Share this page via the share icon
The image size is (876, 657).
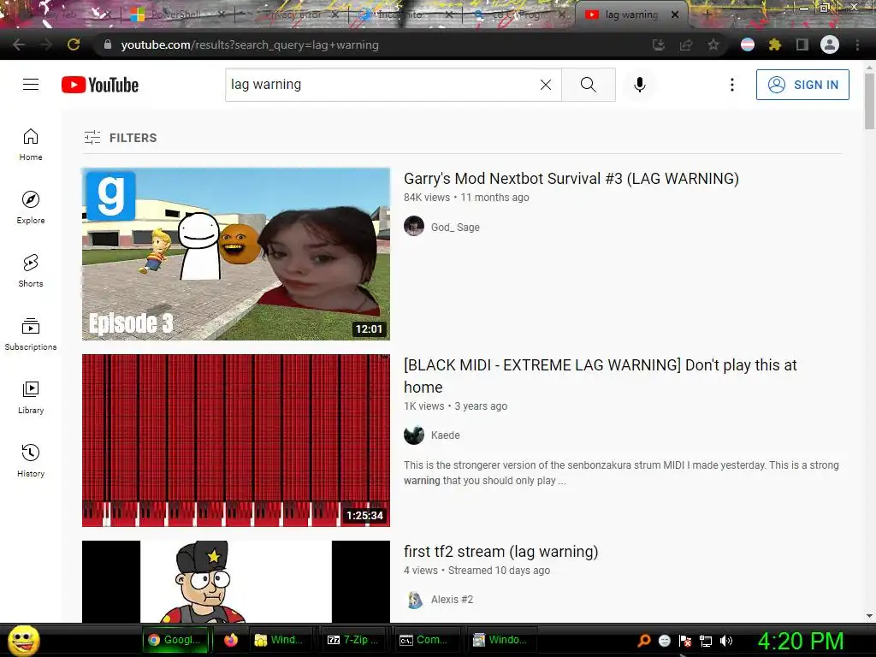pyautogui.click(x=686, y=44)
